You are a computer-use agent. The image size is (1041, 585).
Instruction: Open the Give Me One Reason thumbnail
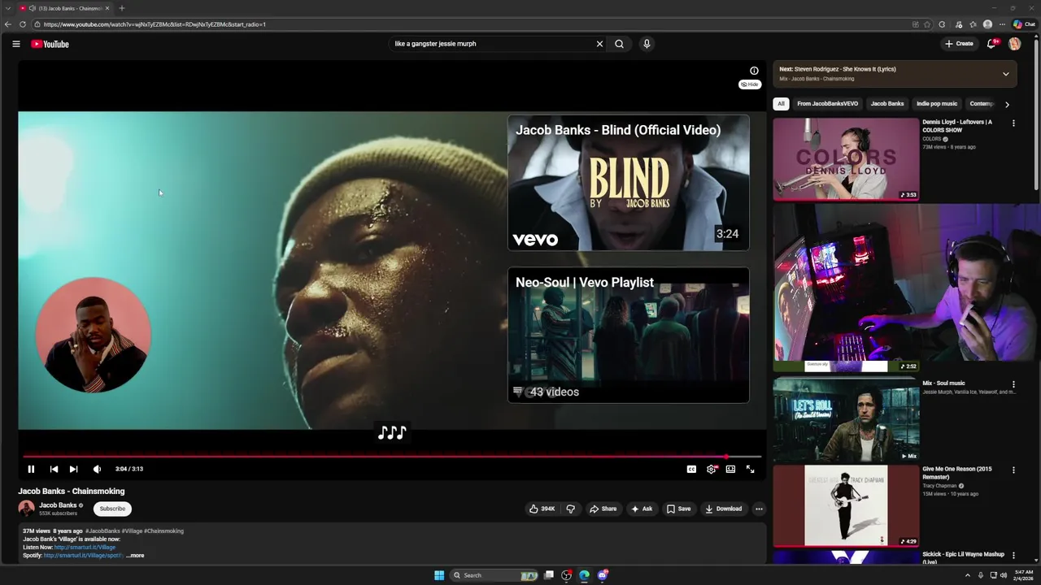(x=846, y=505)
